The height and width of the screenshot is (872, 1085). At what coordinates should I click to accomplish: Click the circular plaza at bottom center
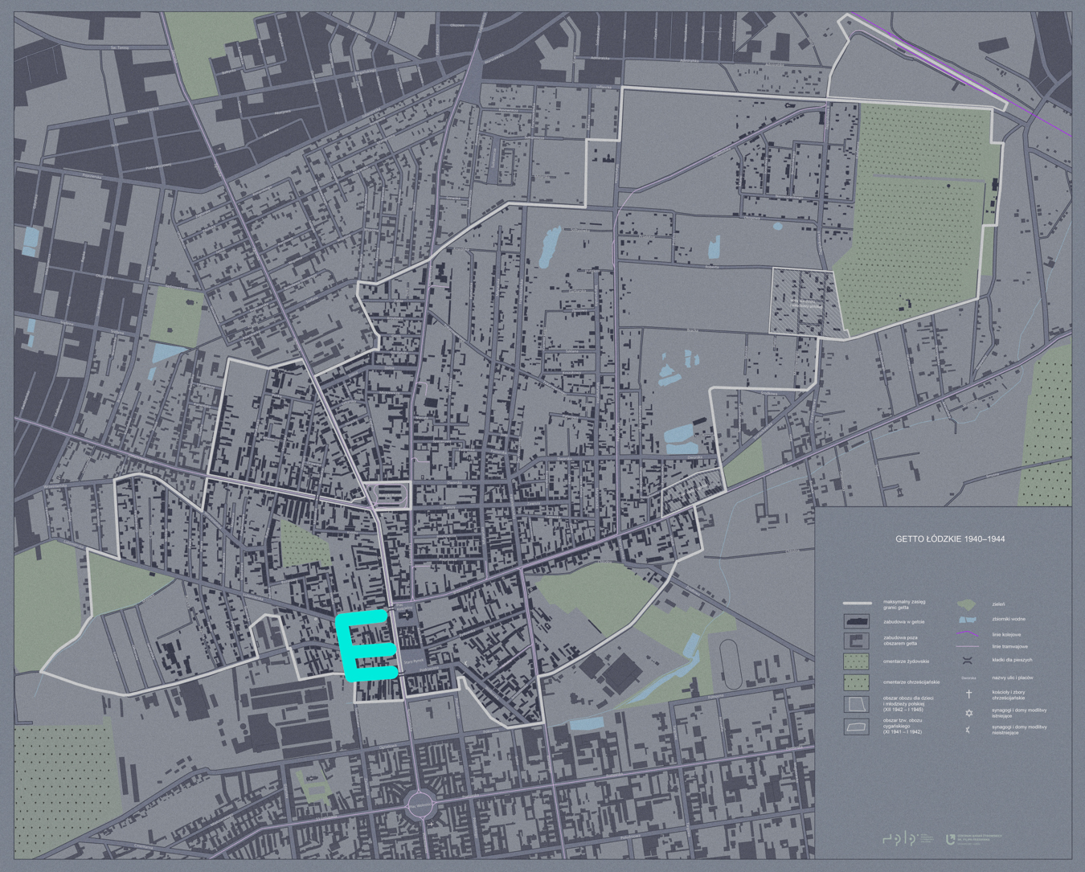pos(420,804)
